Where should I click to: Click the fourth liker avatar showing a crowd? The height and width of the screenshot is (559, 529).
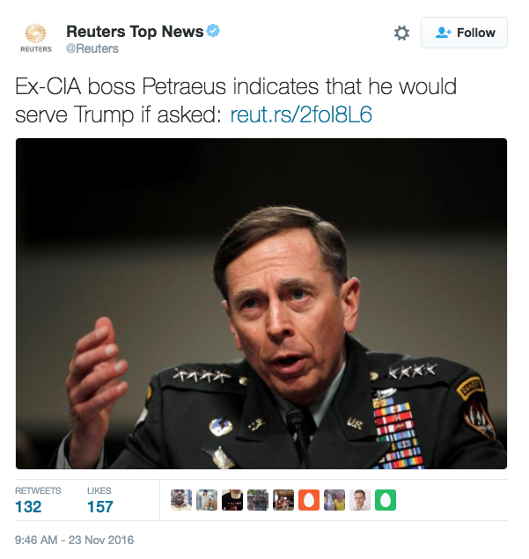pos(258,500)
